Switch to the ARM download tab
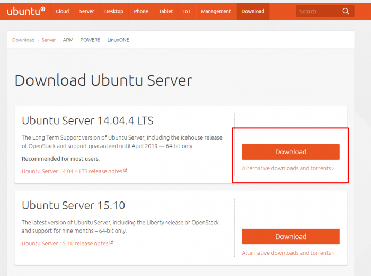The image size is (371, 276). pyautogui.click(x=68, y=40)
